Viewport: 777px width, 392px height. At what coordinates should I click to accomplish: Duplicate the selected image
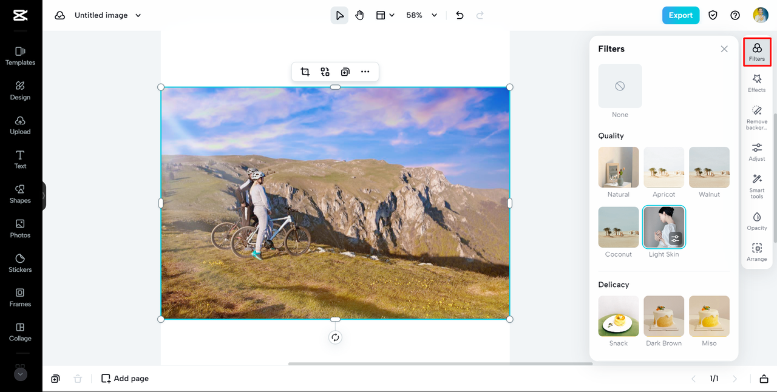[x=345, y=72]
